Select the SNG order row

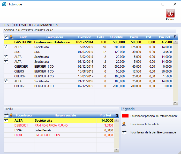click(x=52, y=52)
